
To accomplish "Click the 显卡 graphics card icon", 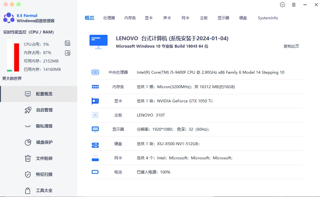I will click(x=95, y=101).
